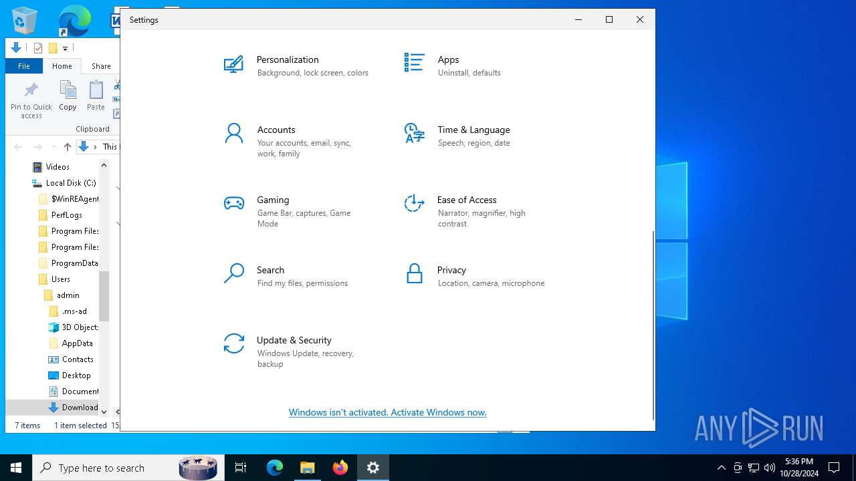Select Videos in the navigation tree

tap(57, 166)
